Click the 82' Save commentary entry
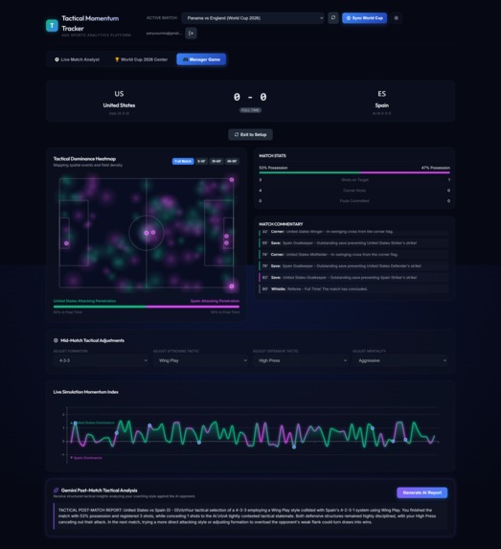 (x=353, y=277)
